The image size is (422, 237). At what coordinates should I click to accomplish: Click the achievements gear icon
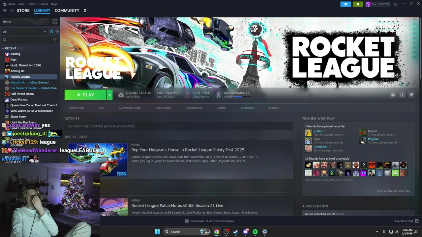219,95
